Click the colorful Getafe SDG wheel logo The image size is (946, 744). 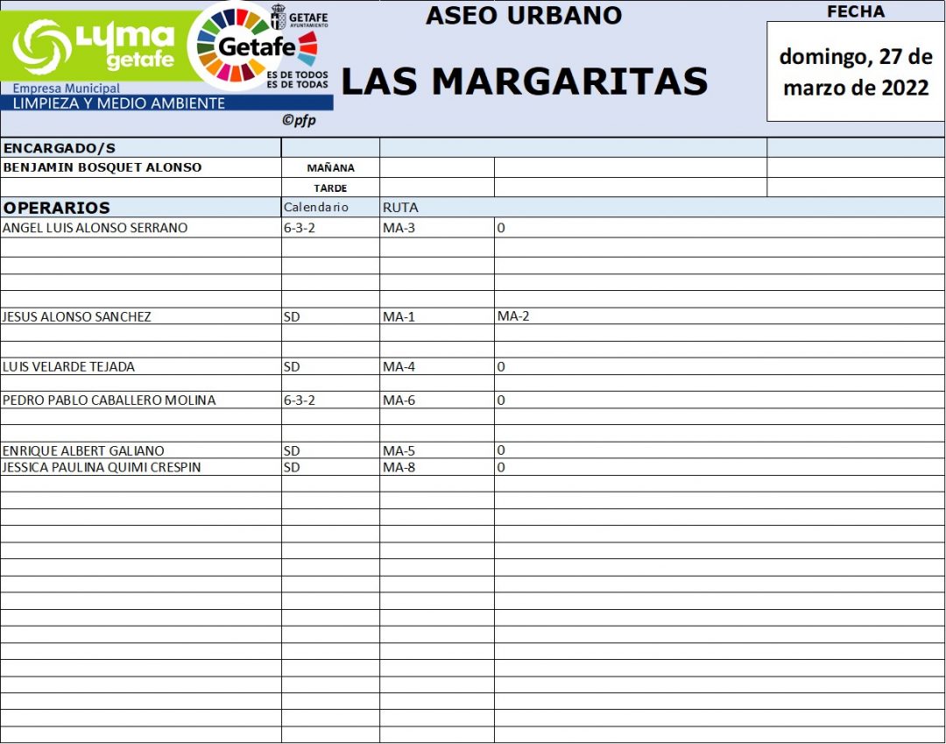254,46
